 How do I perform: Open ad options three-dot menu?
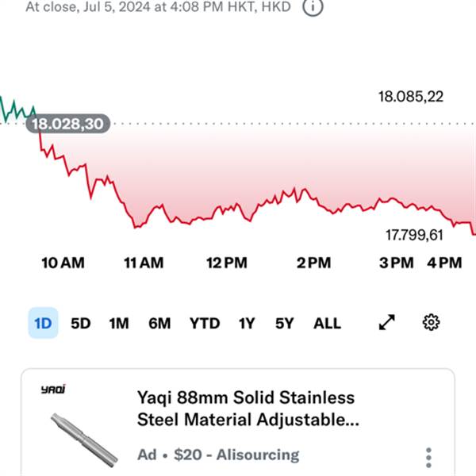tap(428, 458)
